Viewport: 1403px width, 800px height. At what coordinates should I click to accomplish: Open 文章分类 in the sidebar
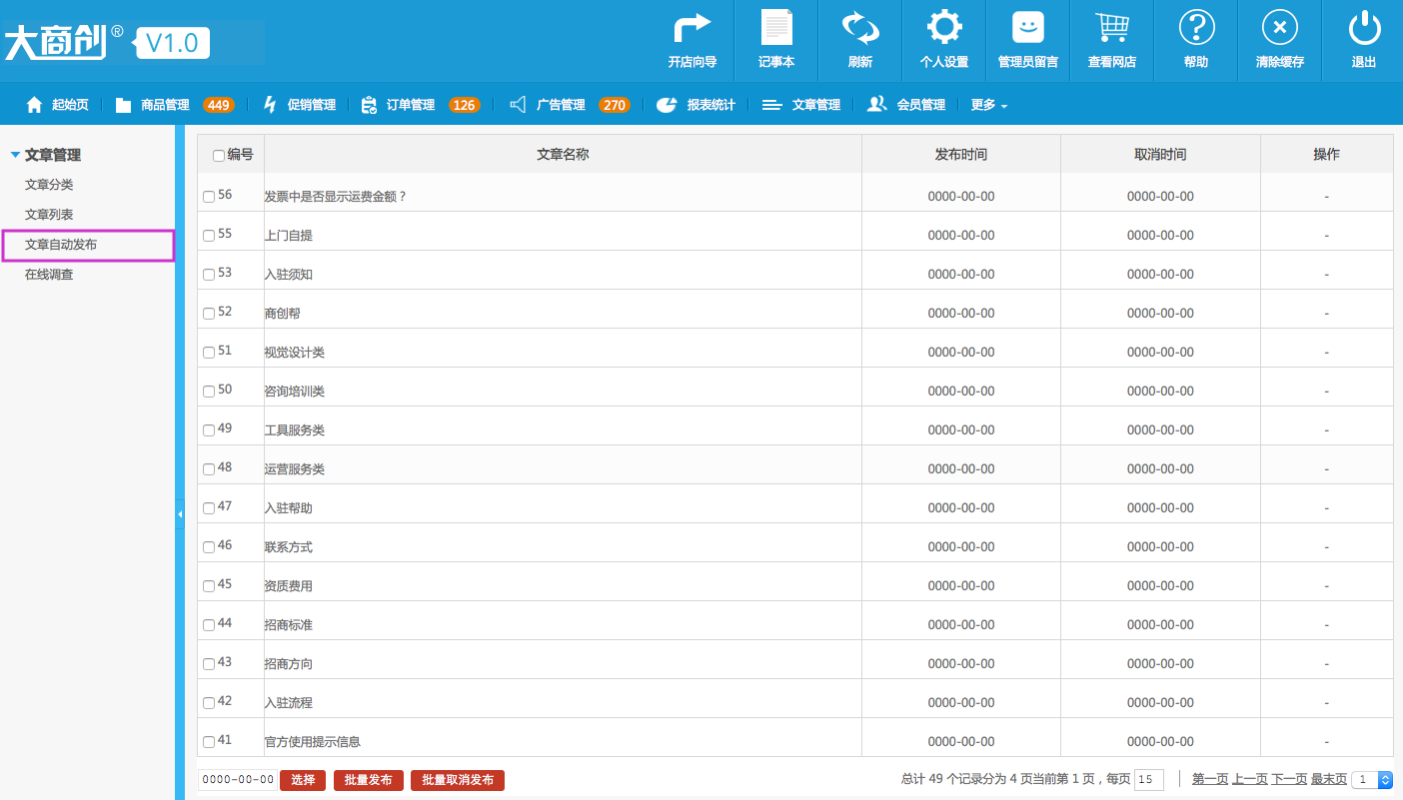[49, 185]
